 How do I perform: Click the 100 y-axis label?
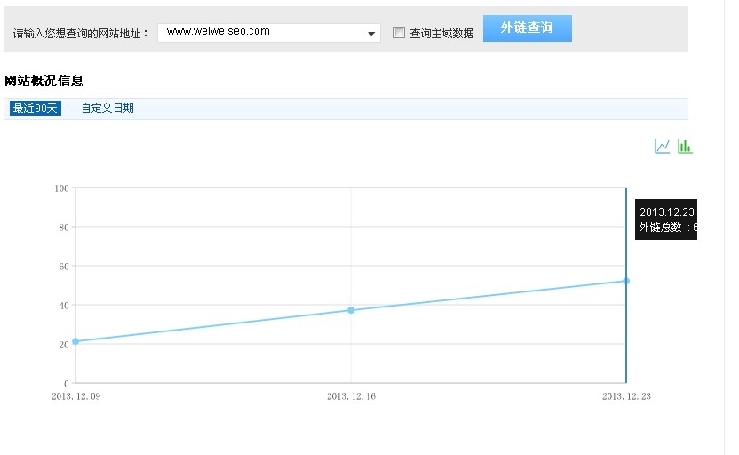click(61, 188)
